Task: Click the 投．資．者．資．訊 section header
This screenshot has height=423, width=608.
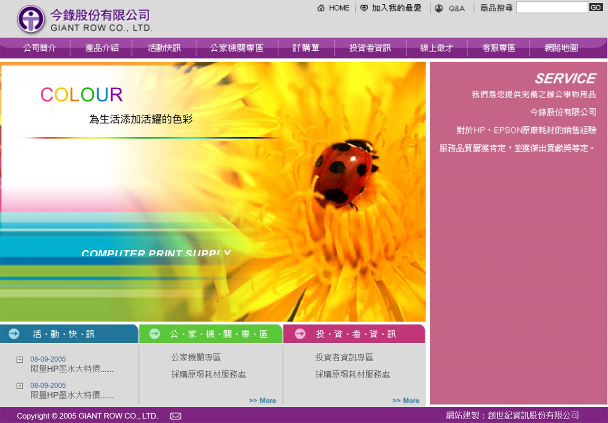Action: [x=354, y=334]
